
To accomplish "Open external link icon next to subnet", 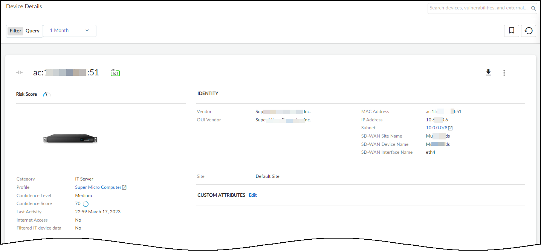I will coord(450,128).
